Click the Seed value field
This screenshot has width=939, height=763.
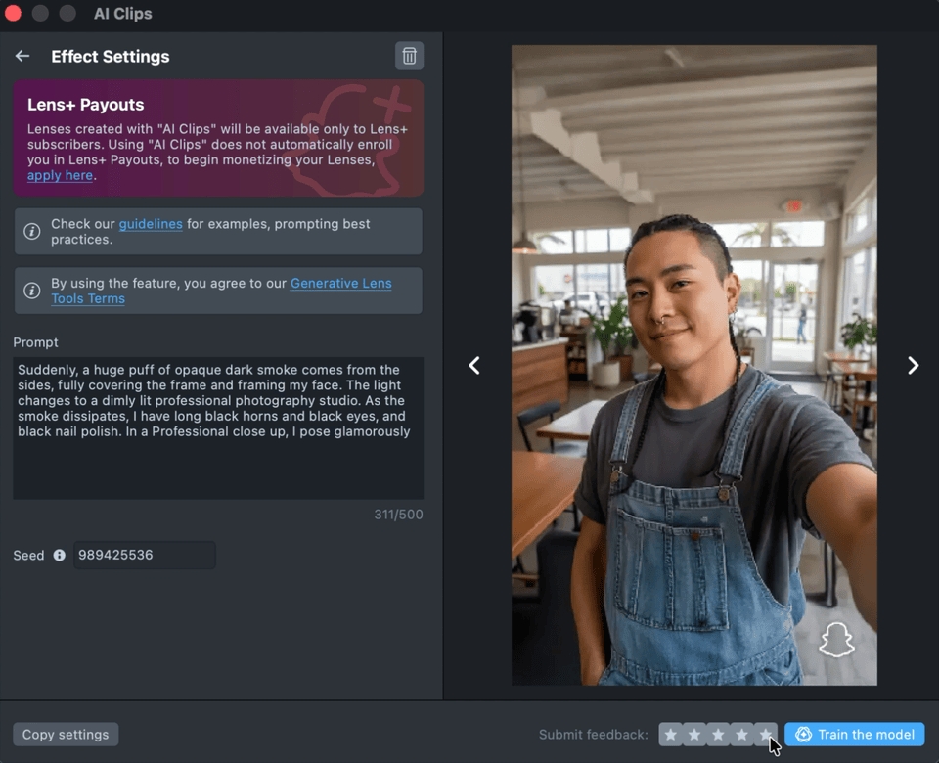point(145,556)
